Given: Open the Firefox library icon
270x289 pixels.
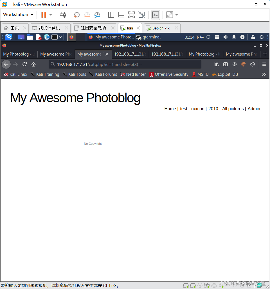Looking at the screenshot, I should [216, 64].
